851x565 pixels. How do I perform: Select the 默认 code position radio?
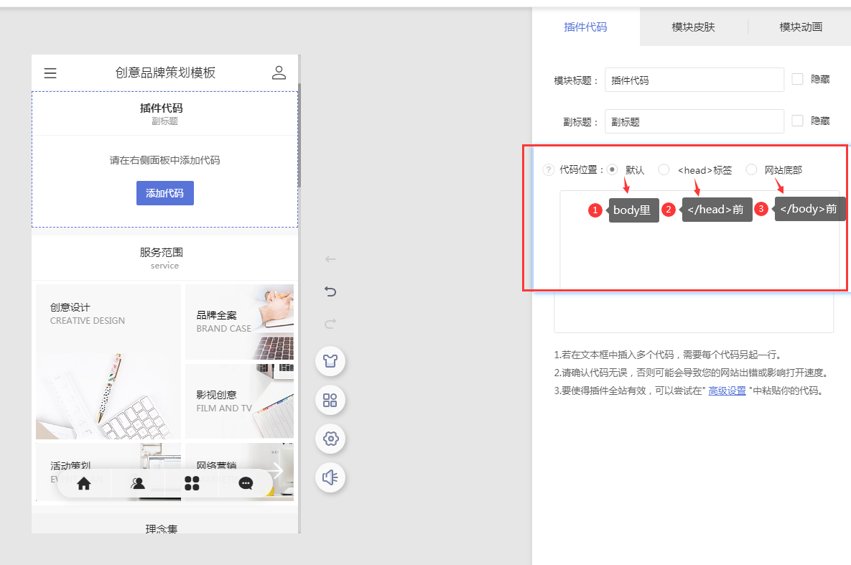point(612,170)
